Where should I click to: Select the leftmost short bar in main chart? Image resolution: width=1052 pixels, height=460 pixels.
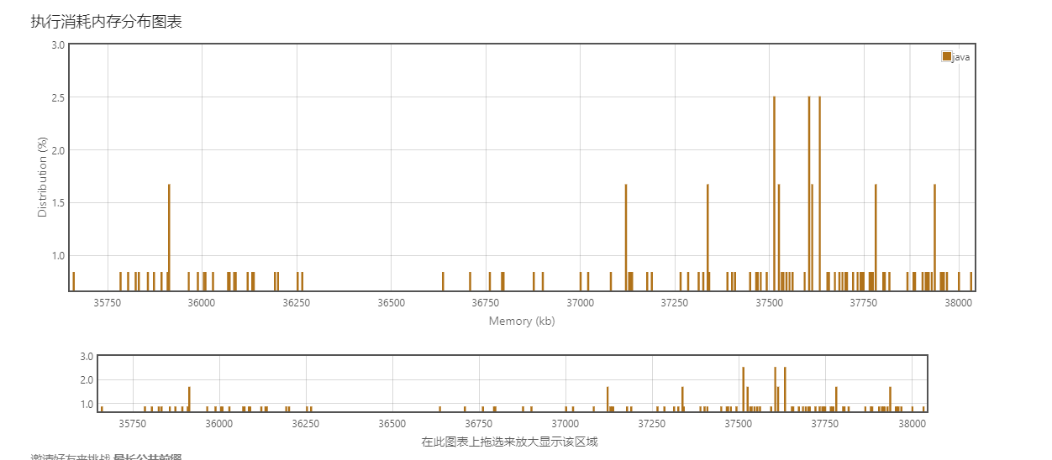click(x=73, y=281)
